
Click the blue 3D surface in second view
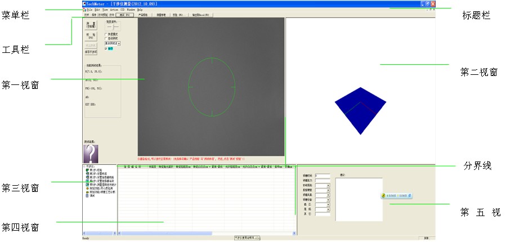360,111
